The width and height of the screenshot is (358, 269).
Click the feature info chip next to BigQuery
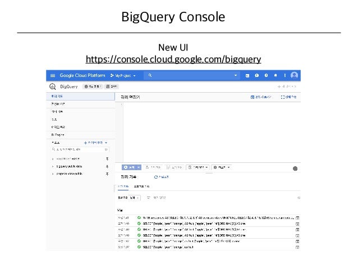point(93,86)
